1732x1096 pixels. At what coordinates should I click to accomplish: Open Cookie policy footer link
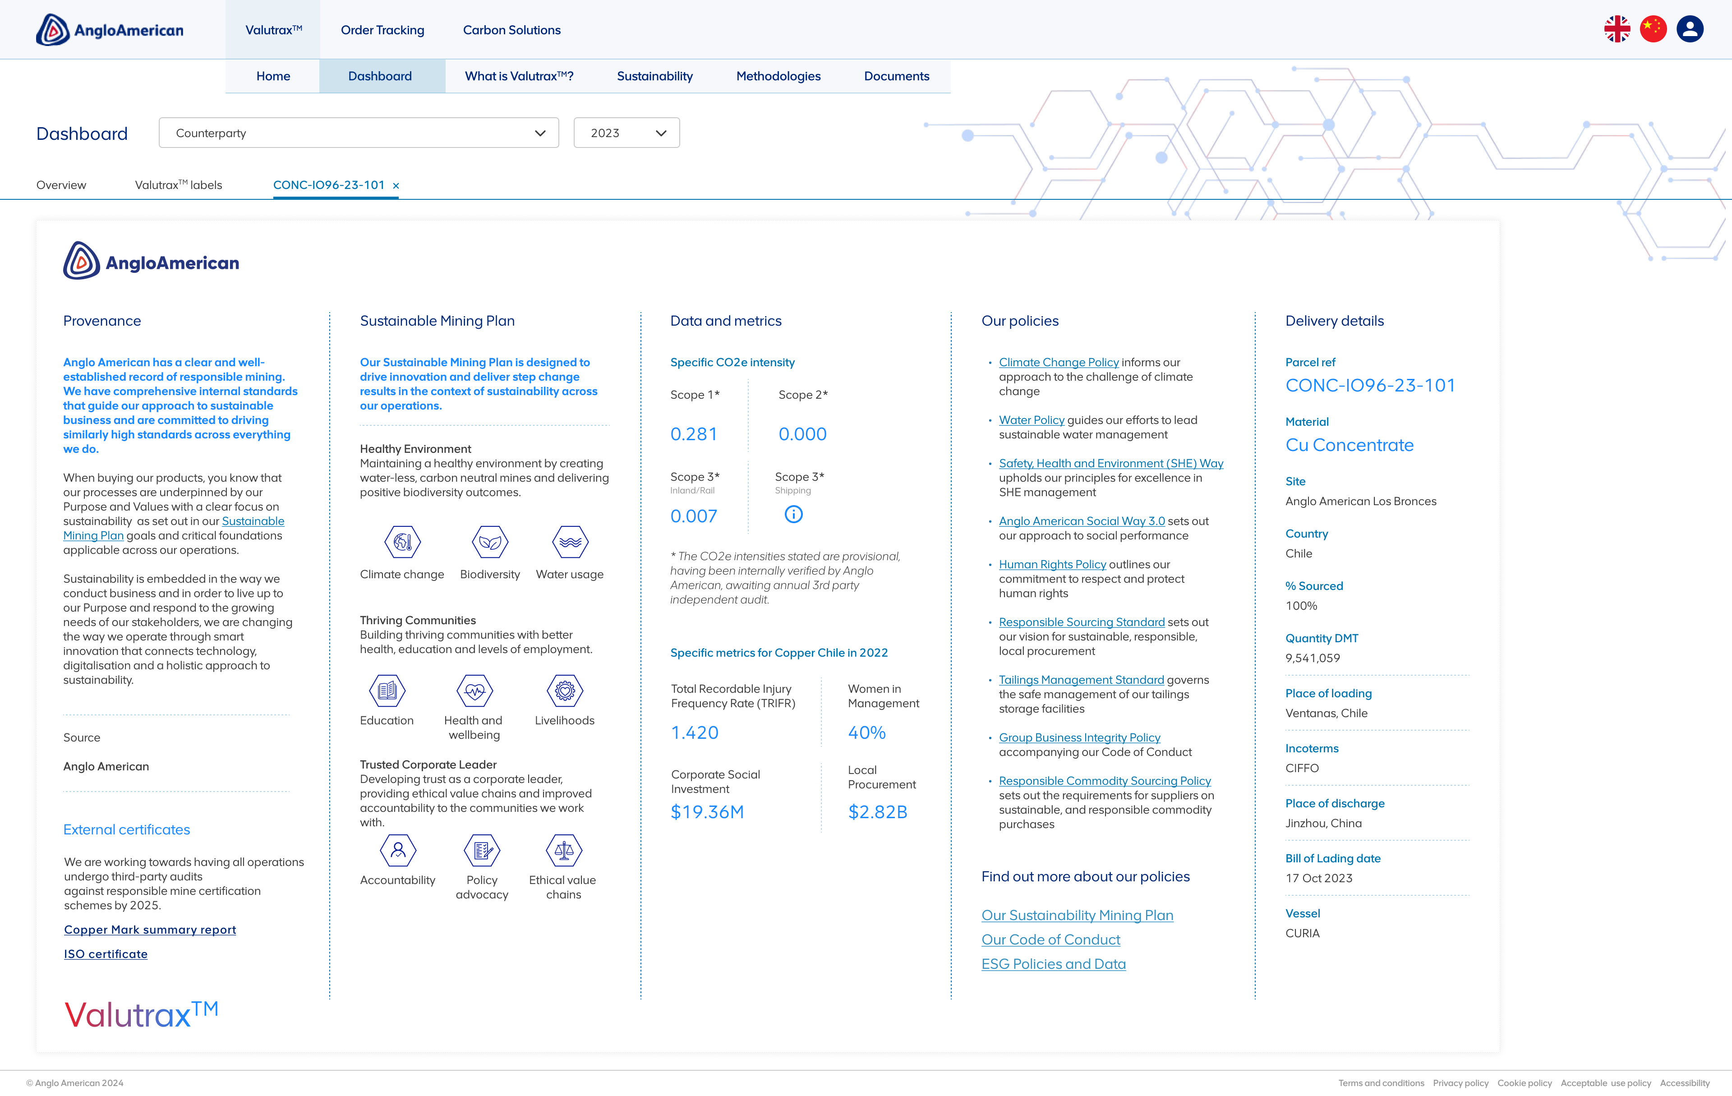coord(1524,1083)
